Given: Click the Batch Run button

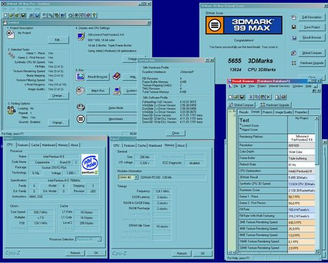Looking at the screenshot, I should (x=98, y=90).
